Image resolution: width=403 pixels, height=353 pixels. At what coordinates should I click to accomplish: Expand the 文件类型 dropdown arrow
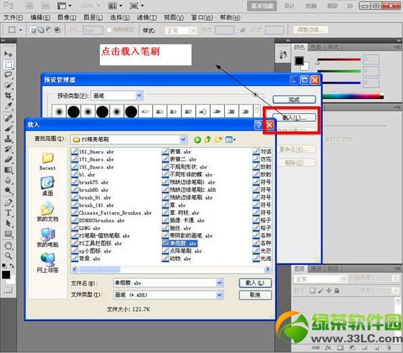[x=219, y=295]
